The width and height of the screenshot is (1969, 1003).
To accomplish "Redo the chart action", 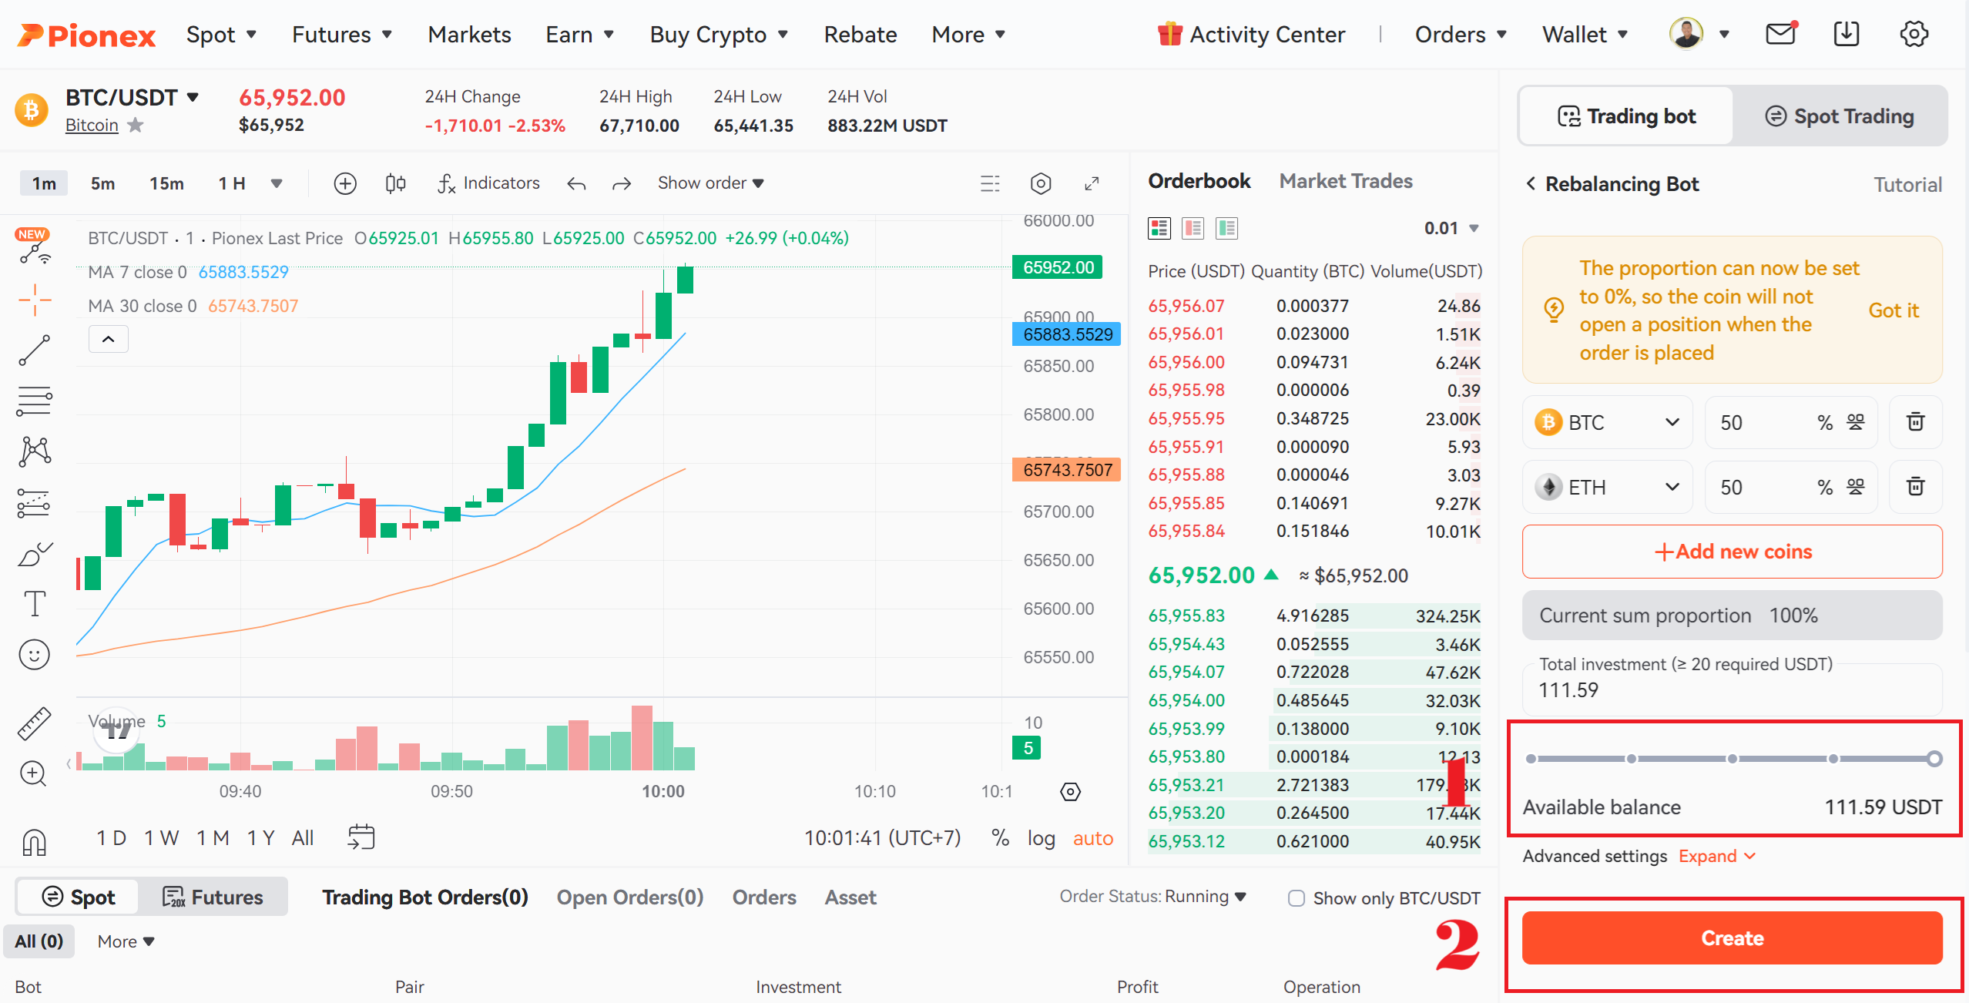I will (622, 183).
